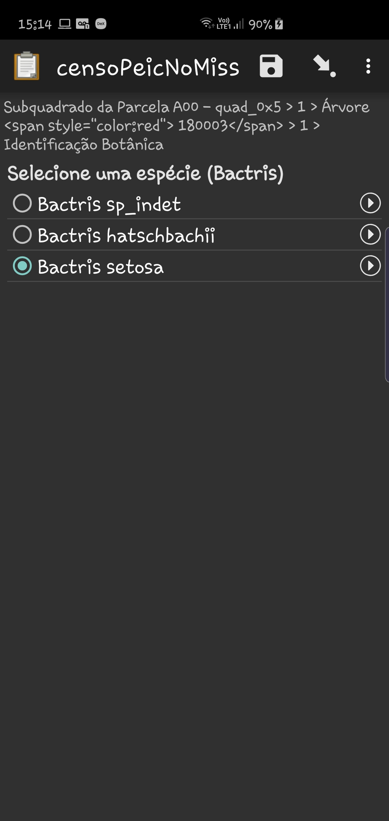The width and height of the screenshot is (389, 821).
Task: Tap the breadcrumb path Identificação Botânica
Action: [84, 145]
